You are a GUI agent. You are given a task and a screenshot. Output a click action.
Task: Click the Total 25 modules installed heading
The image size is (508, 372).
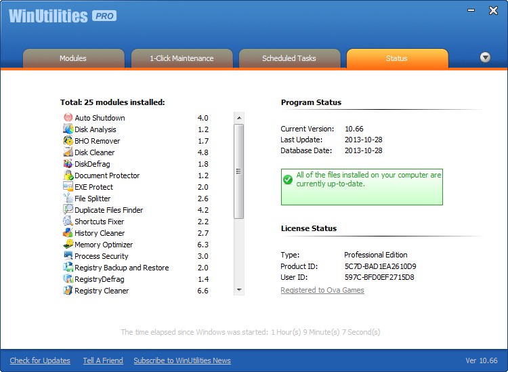click(x=112, y=102)
